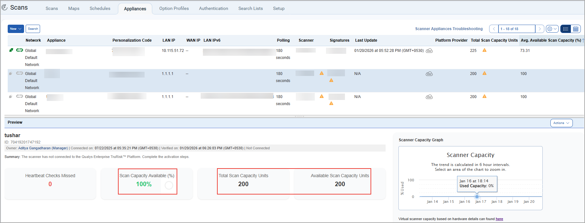This screenshot has height=223, width=585.
Task: Click ID: 70419201747192 text
Action: (x=22, y=142)
